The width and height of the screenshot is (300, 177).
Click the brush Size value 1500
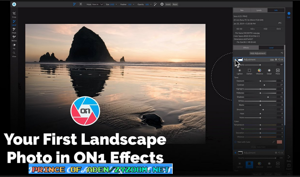click(x=112, y=5)
